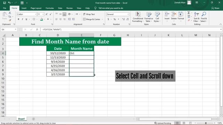Open Sort & Filter menu
Viewport: 223px width, 125px height.
pos(197,17)
